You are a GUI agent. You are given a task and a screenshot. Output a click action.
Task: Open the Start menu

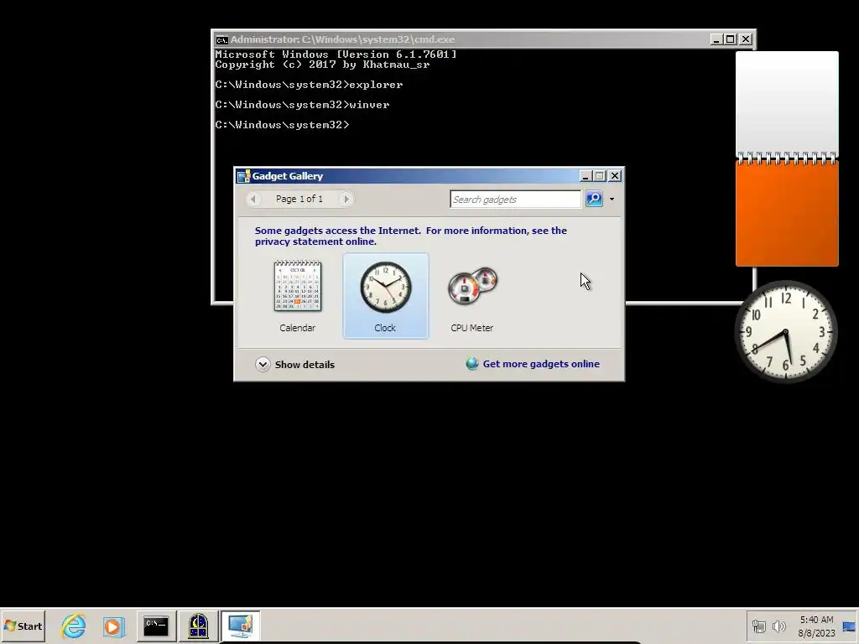[x=23, y=626]
